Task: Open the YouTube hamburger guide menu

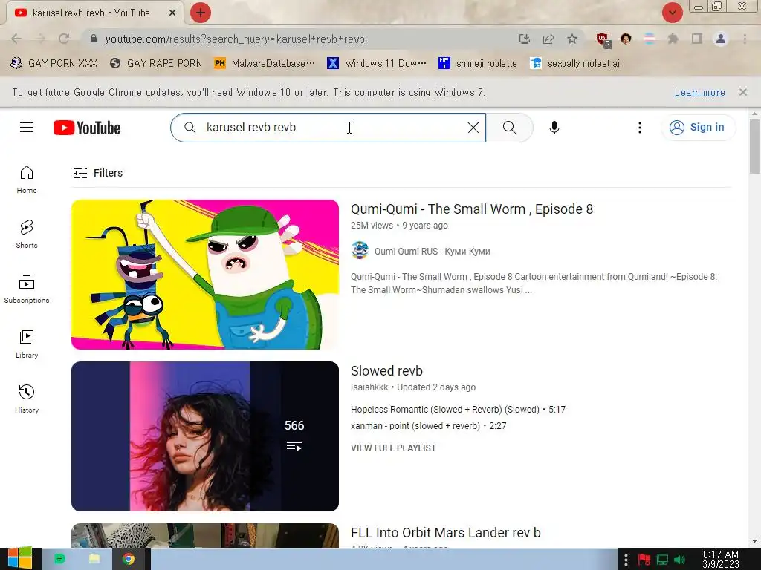Action: point(27,128)
